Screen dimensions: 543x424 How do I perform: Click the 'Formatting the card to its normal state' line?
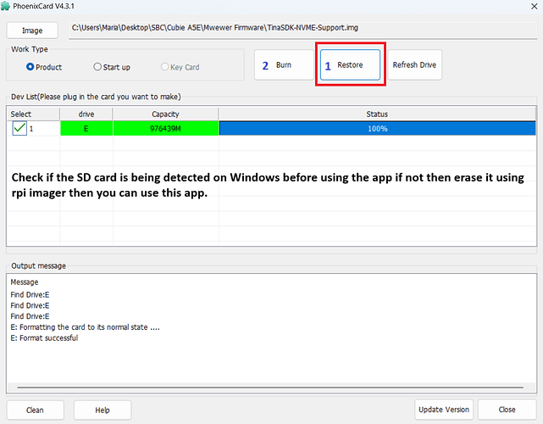coord(86,327)
